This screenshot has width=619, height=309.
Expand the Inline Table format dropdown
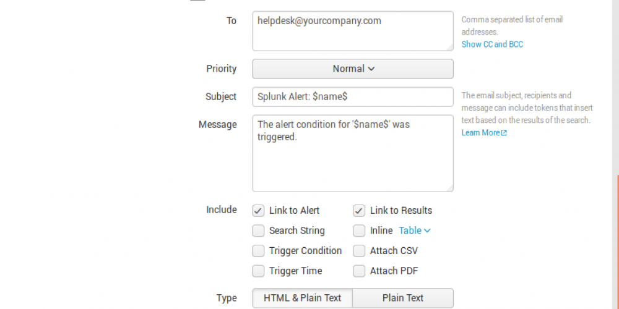(x=414, y=231)
